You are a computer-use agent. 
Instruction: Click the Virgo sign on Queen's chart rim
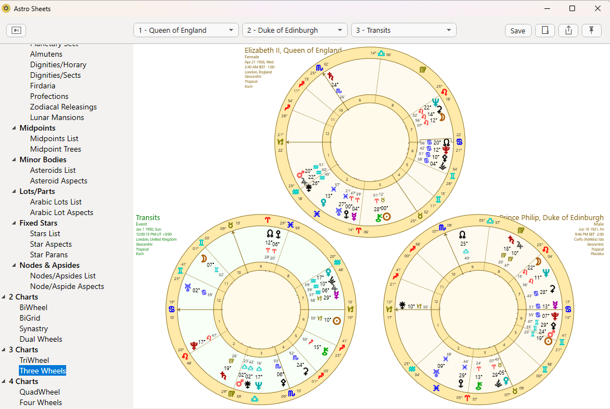[422, 69]
